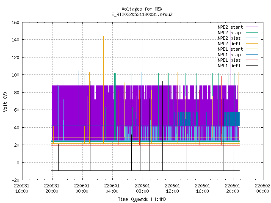Click the 'NPD1 start' legend label
The width and height of the screenshot is (271, 203).
point(230,49)
